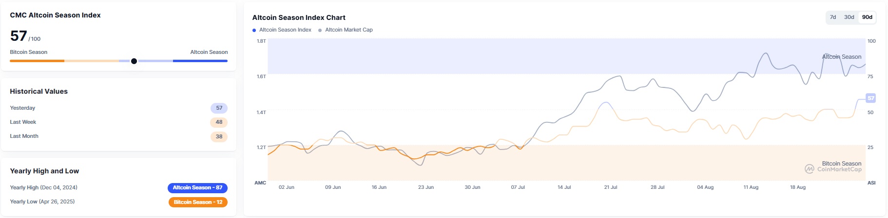Click the 11 Aug date axis label
Image resolution: width=888 pixels, height=218 pixels.
(751, 187)
